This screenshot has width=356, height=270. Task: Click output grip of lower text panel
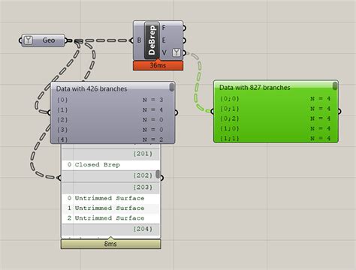161,178
